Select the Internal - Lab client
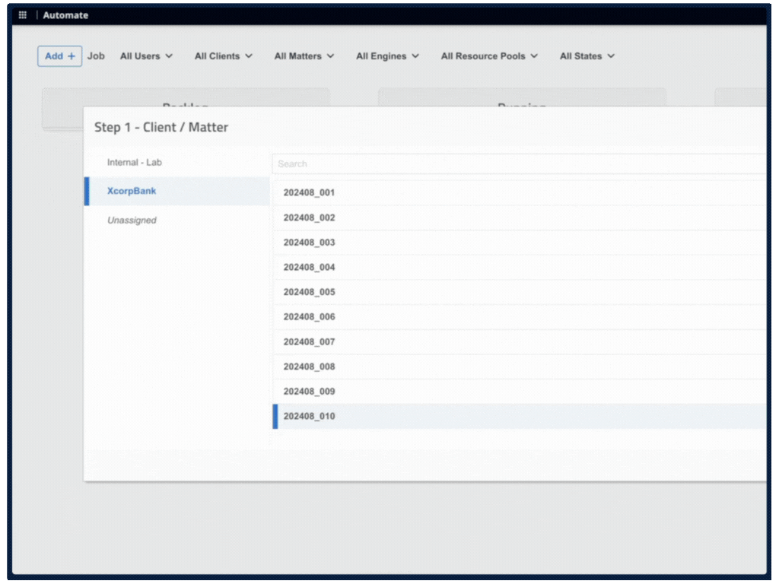 [x=134, y=162]
